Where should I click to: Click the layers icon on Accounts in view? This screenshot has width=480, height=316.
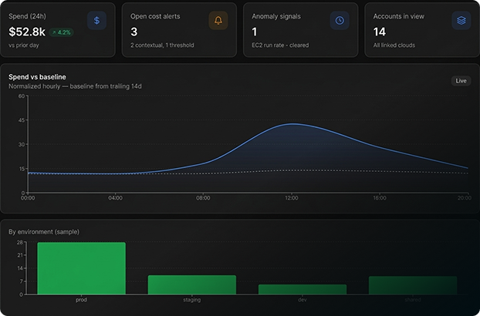click(x=461, y=21)
